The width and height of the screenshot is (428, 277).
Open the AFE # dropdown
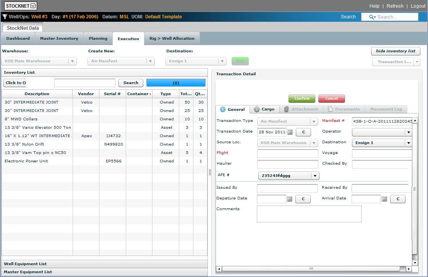coord(315,176)
